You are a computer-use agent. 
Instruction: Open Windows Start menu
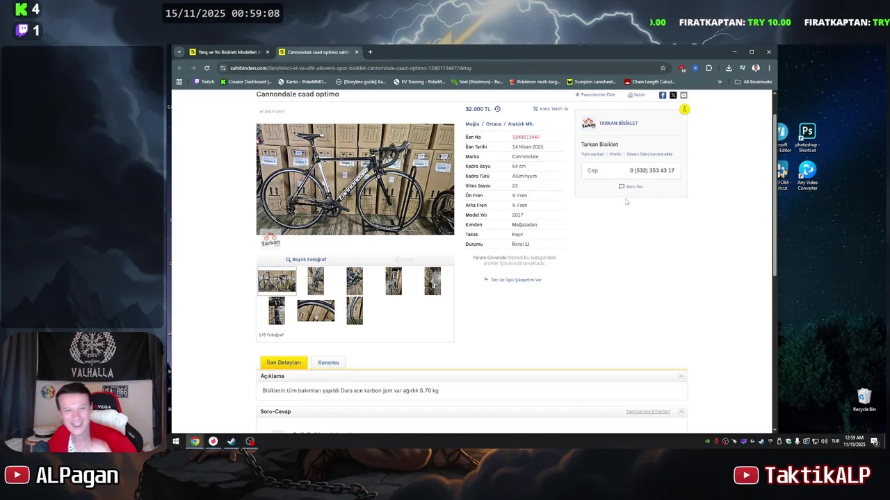click(176, 441)
